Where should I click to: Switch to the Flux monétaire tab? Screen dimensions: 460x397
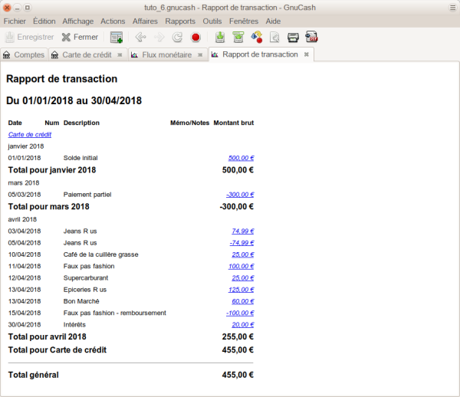pos(166,55)
